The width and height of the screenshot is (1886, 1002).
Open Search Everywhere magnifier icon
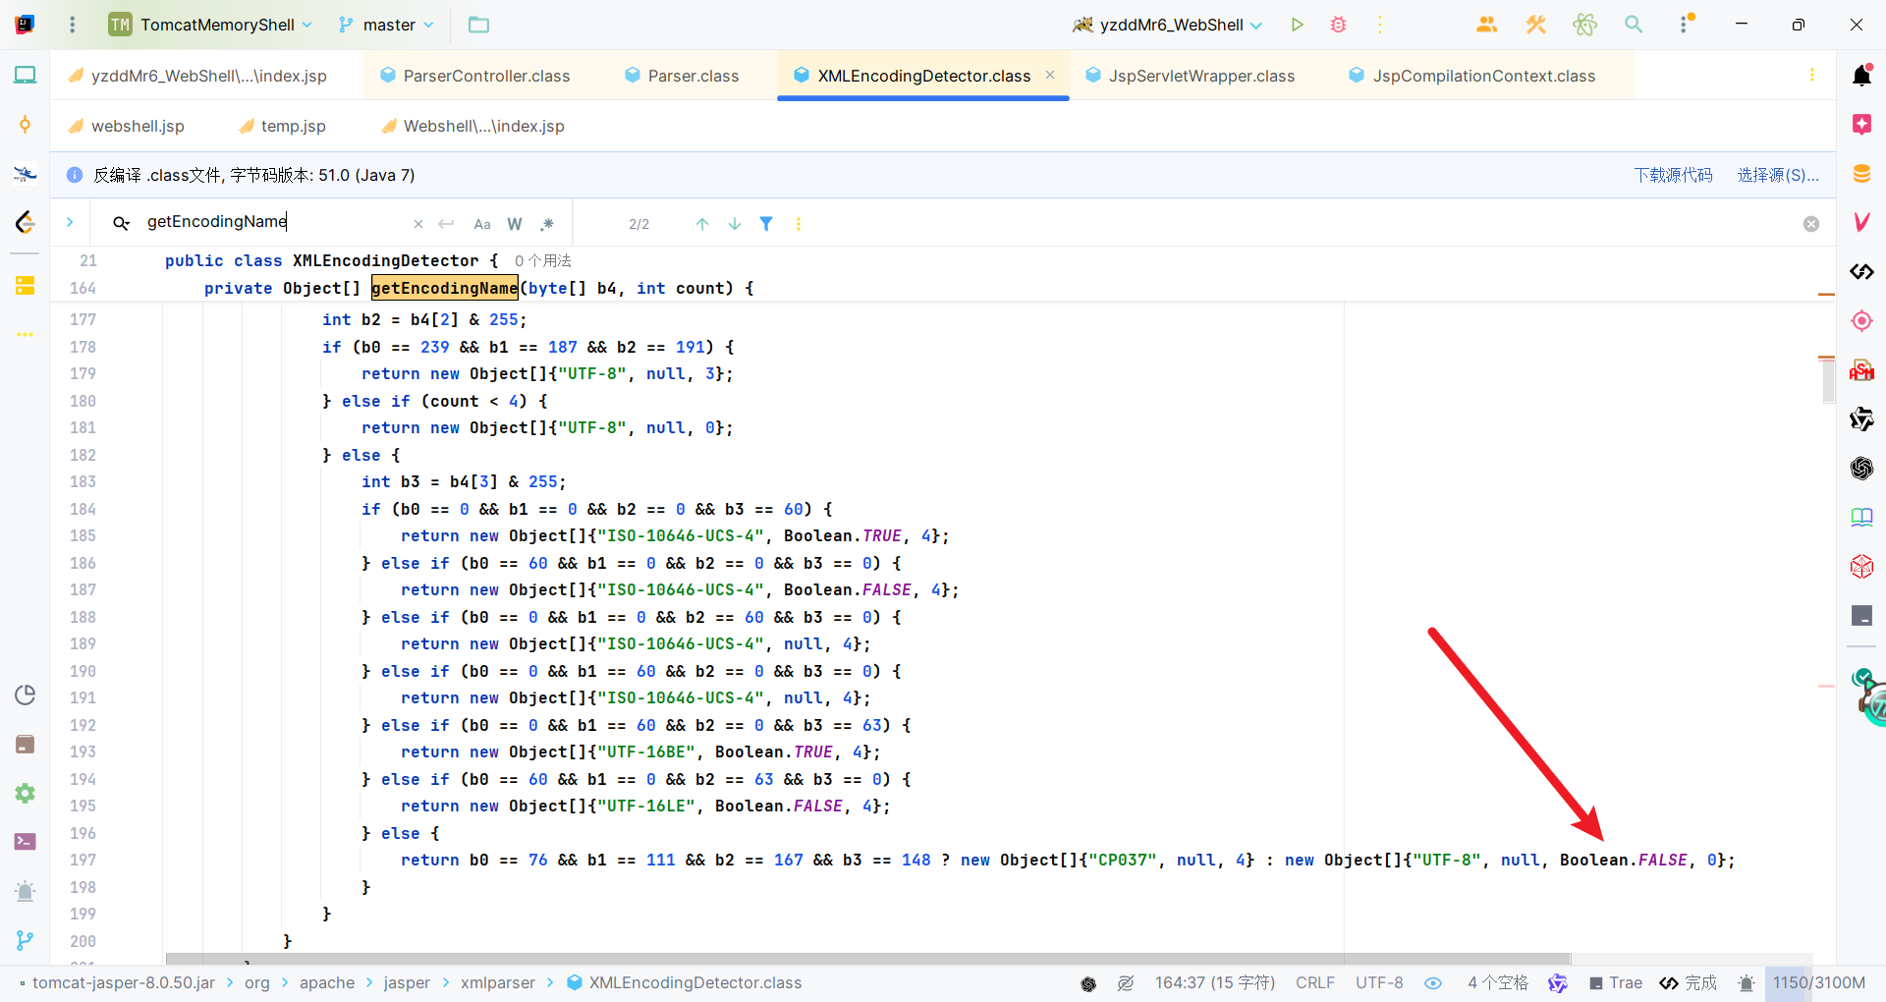click(x=1634, y=25)
